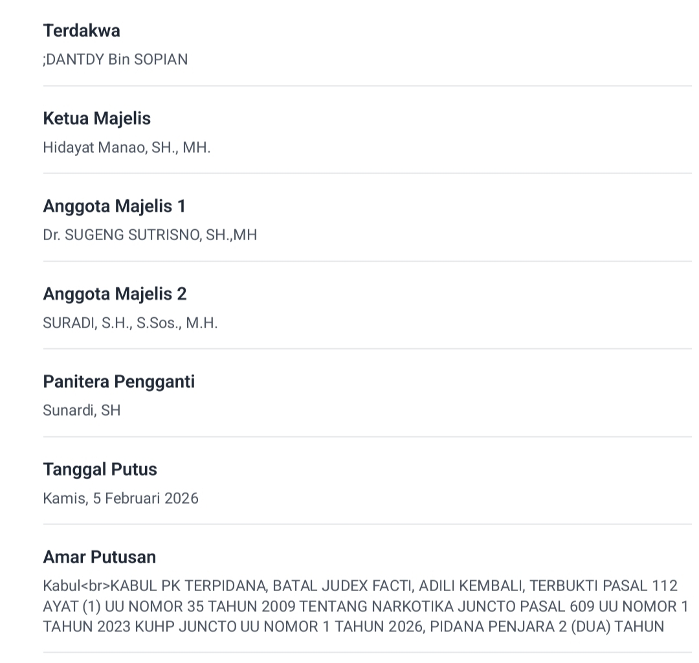
Task: Click the Ketua Majelis heading
Action: coord(96,118)
